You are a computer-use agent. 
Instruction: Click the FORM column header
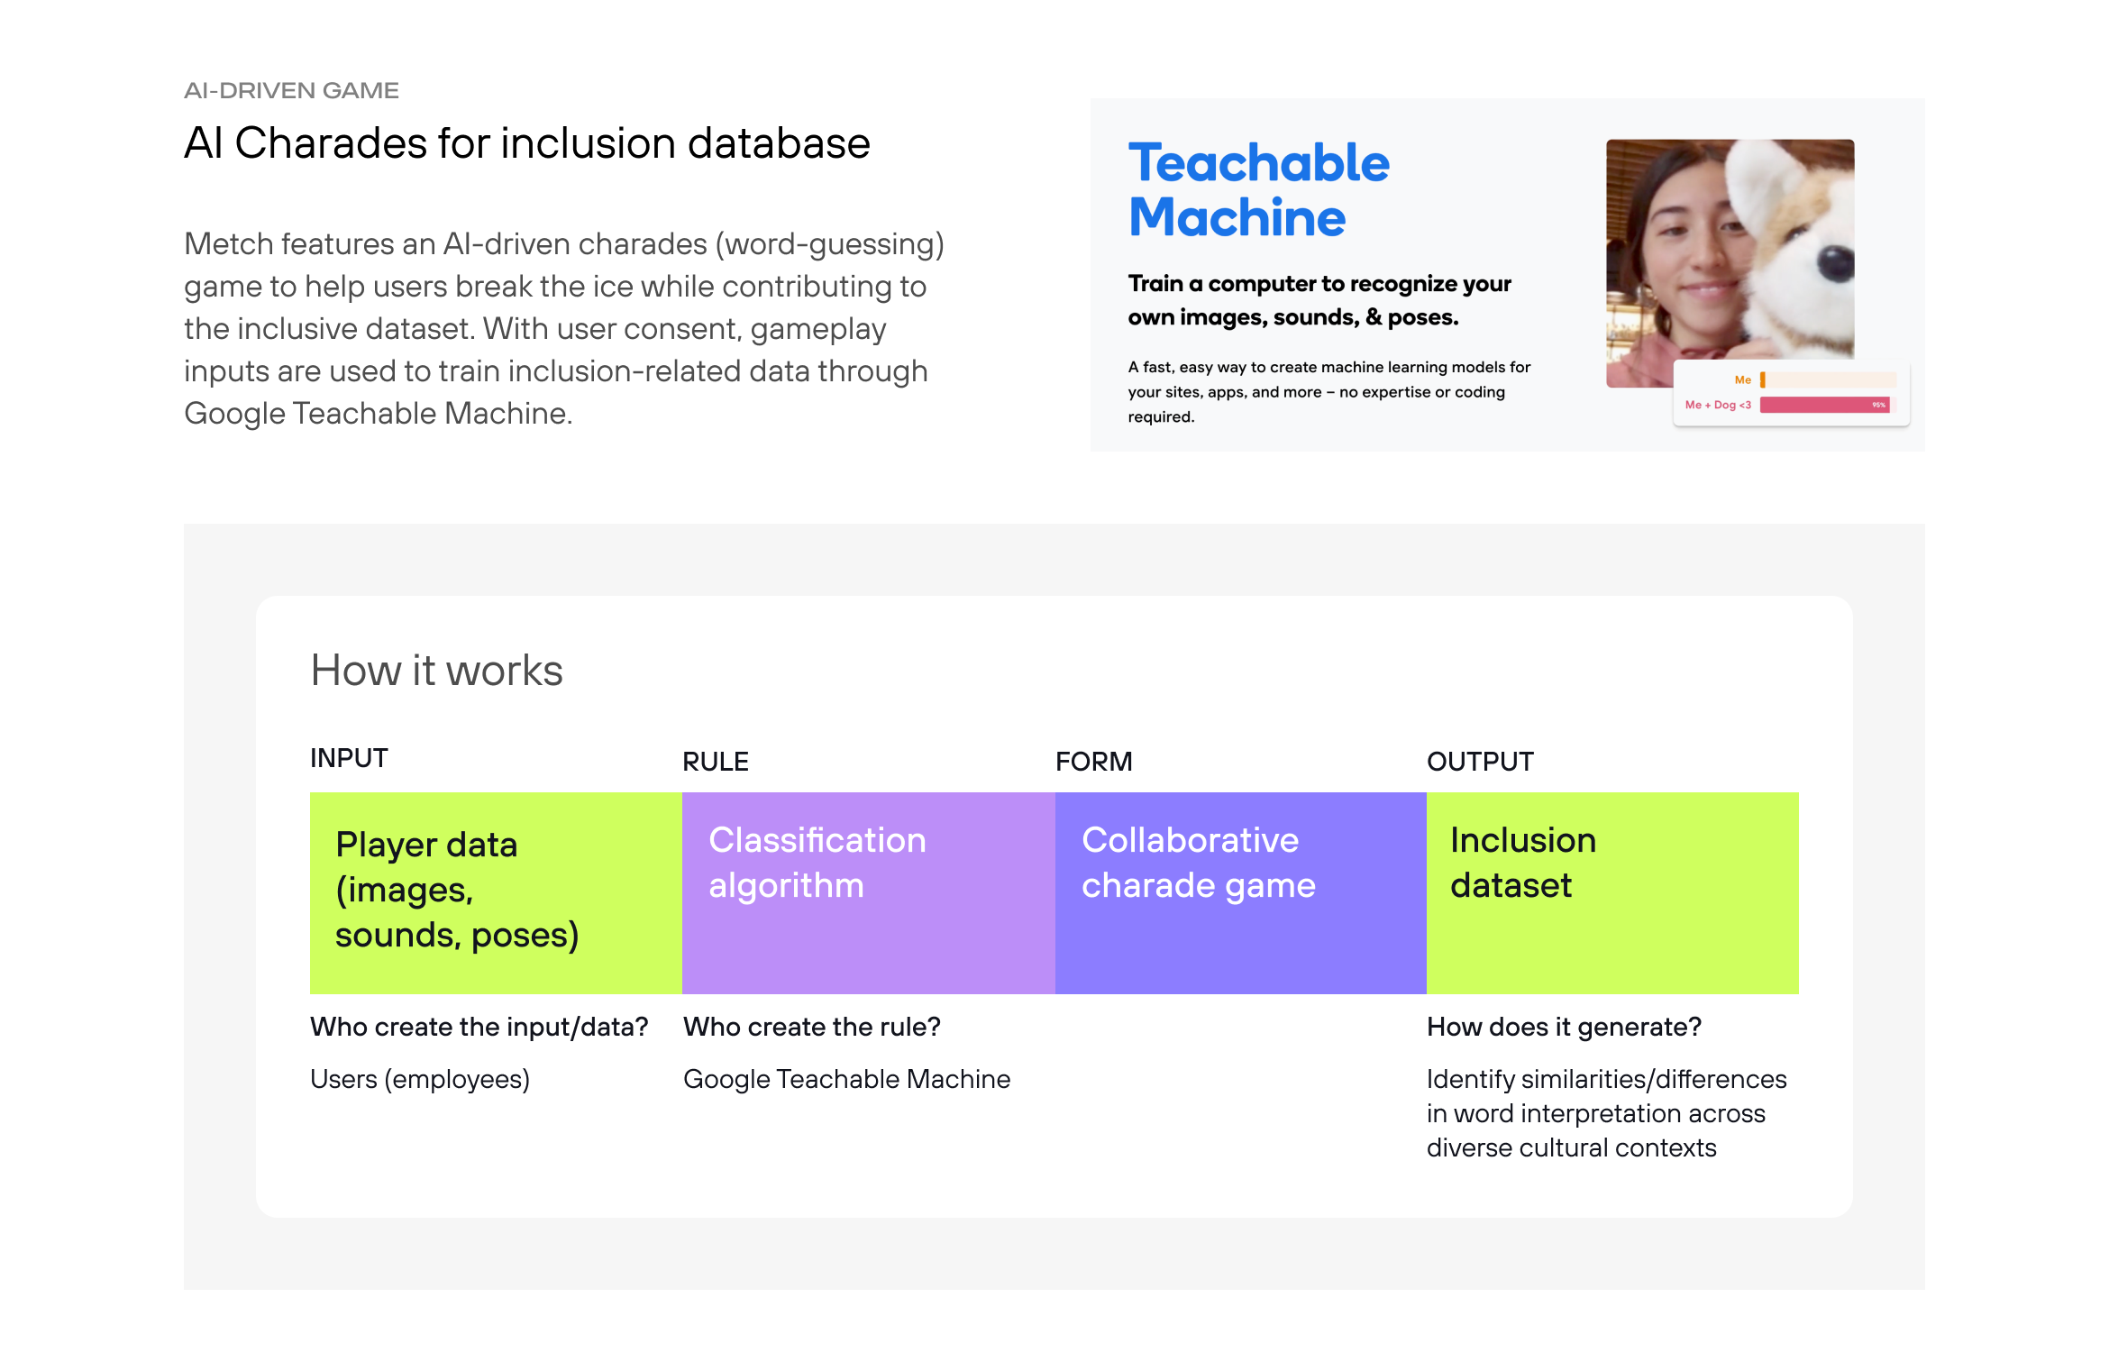tap(1093, 762)
